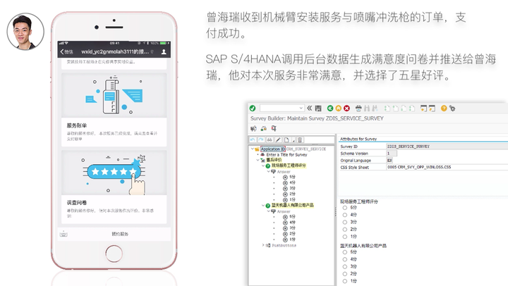Viewport: 508px width, 286px height.
Task: Click the Print icon in SAP toolbar
Action: (358, 108)
